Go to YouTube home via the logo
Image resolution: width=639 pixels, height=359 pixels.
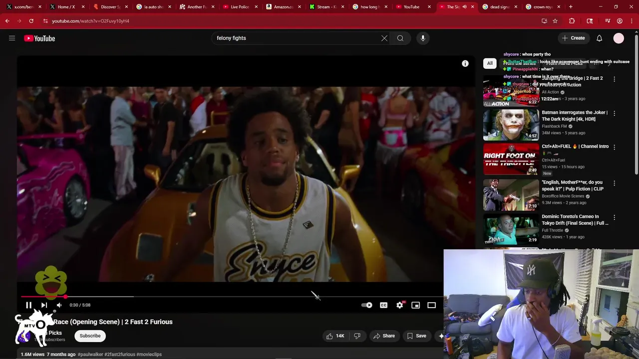(39, 38)
